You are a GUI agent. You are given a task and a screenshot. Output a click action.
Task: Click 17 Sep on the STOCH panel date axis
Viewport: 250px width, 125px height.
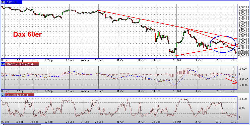coord(49,122)
